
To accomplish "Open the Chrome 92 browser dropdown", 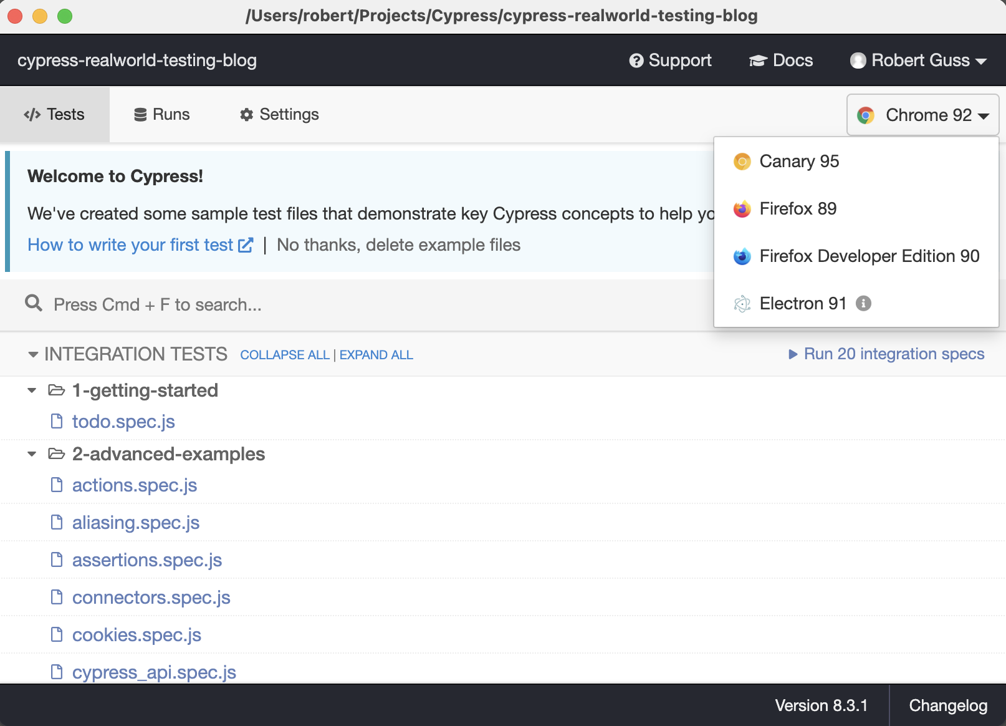I will [922, 115].
